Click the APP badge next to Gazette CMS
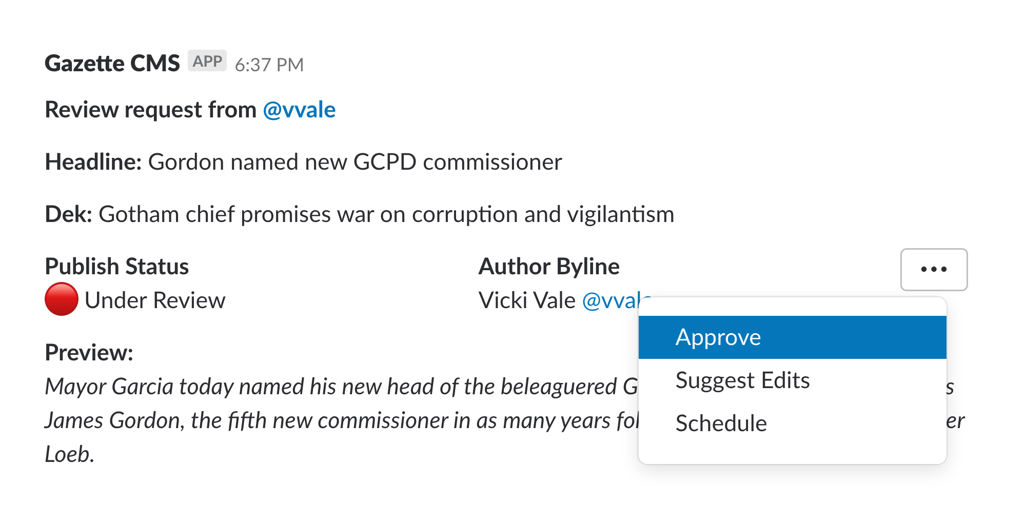 pos(207,61)
